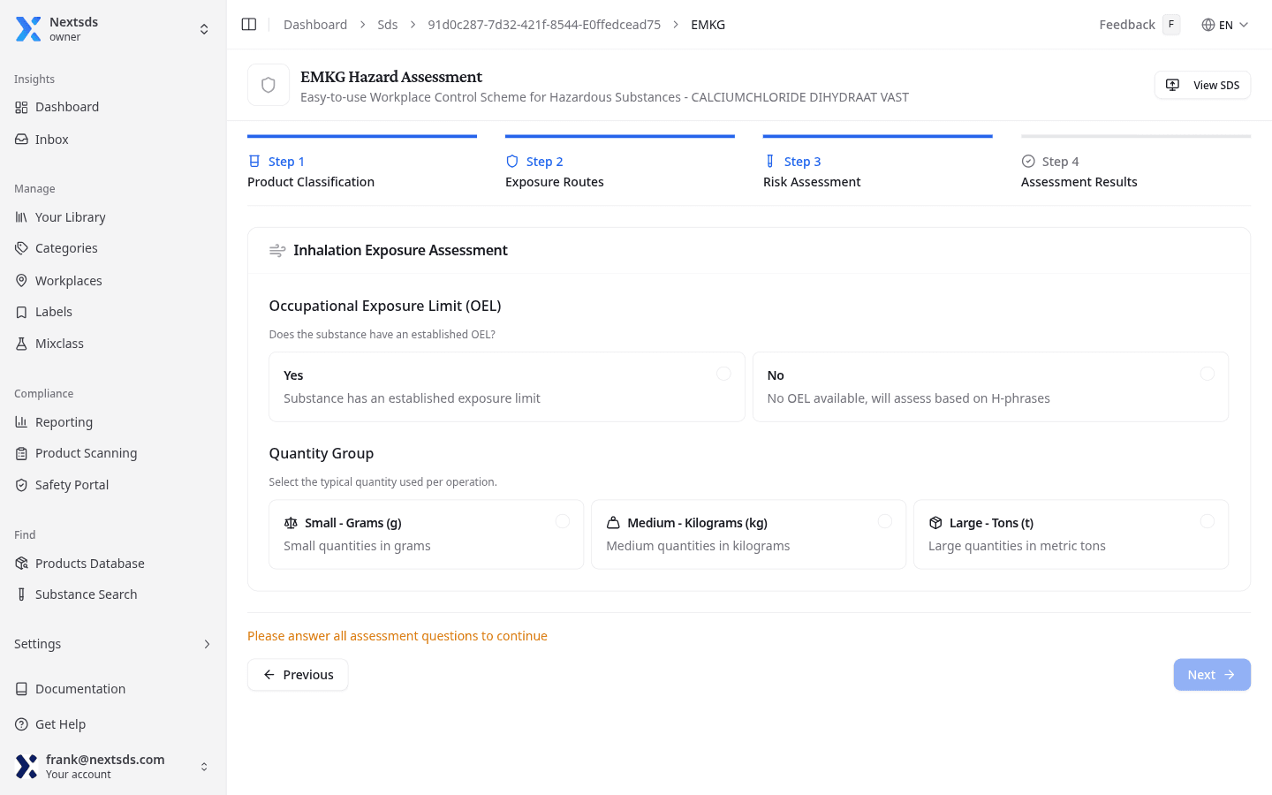Click the Your Library books icon
The height and width of the screenshot is (795, 1272).
coord(21,217)
